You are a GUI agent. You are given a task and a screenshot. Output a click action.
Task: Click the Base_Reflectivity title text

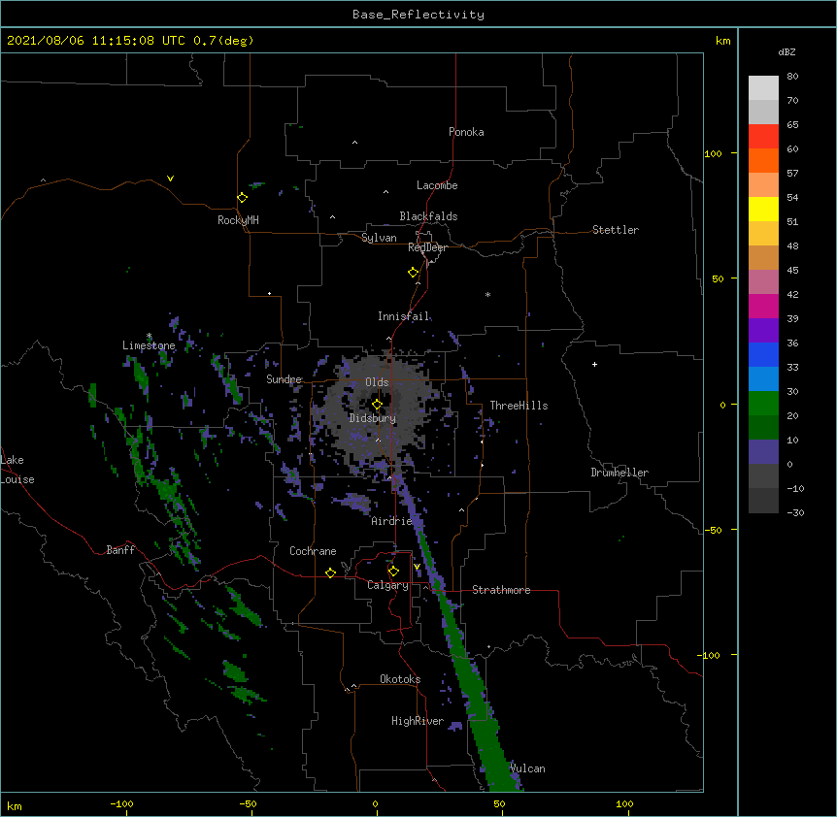click(x=418, y=15)
